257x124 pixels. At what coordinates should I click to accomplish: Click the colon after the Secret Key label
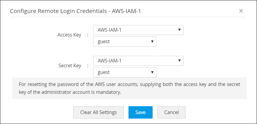[87, 65]
